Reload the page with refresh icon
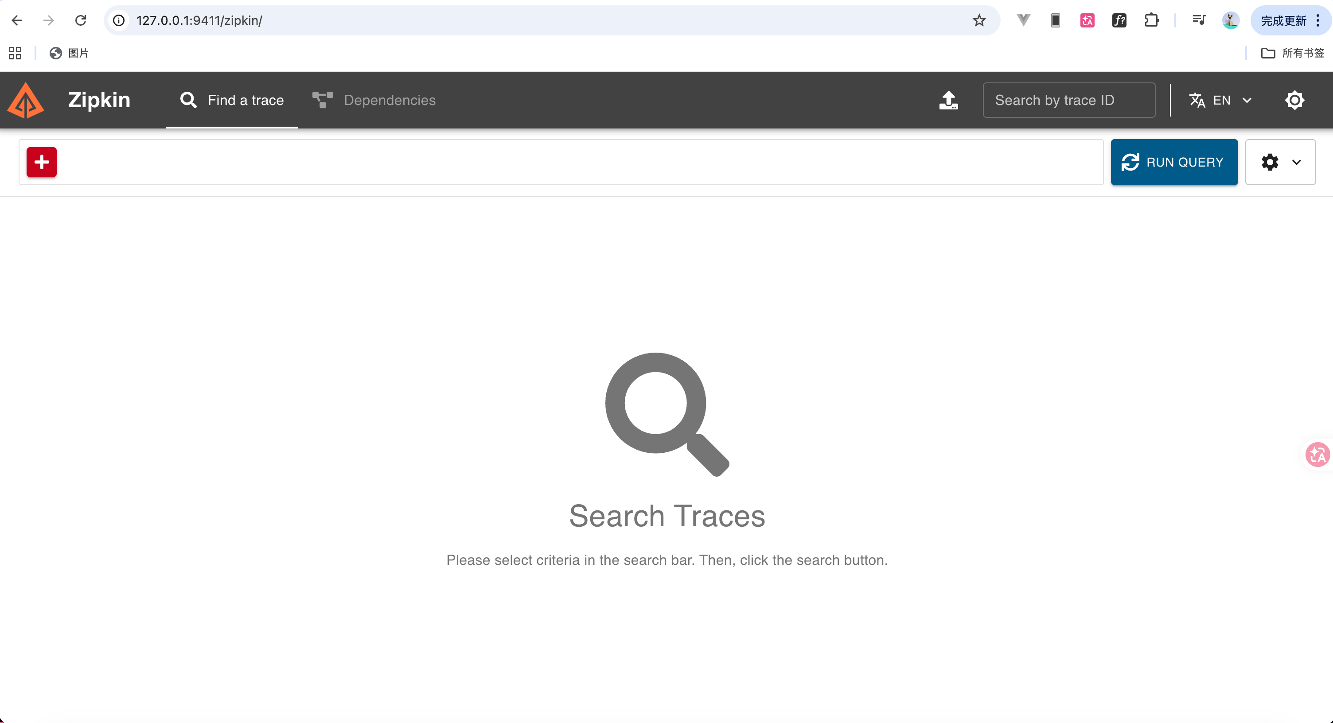The image size is (1333, 723). pyautogui.click(x=80, y=21)
